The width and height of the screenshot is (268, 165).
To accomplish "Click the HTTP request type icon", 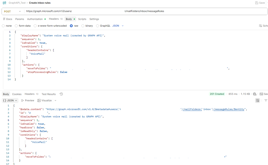I will 4,3.
